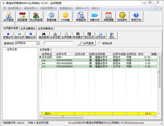The image size is (164, 126).
Task: Launch POS销售 from the toolbar
Action: point(65,16)
